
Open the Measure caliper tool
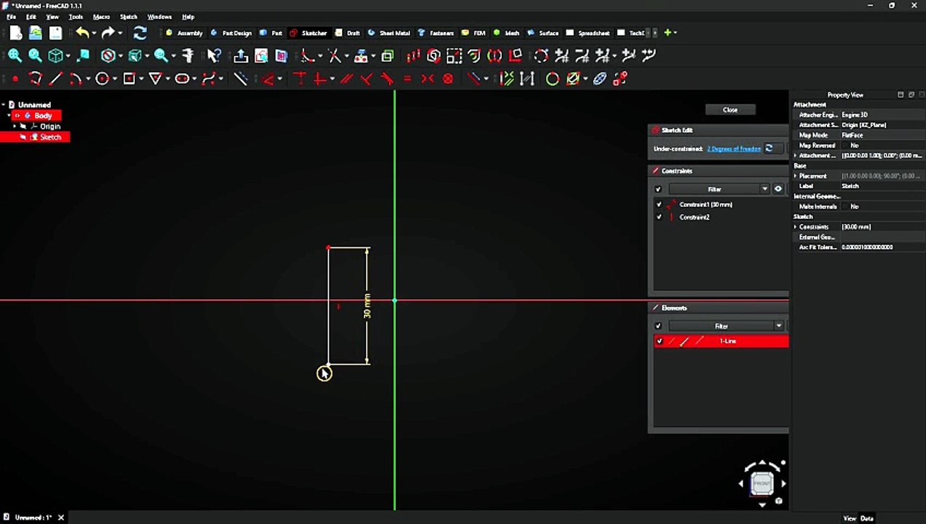pos(188,55)
